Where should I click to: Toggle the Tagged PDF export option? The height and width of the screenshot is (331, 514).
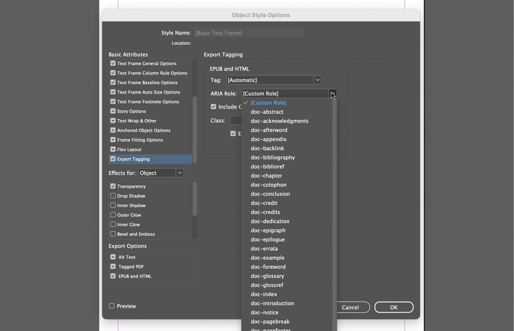(113, 267)
